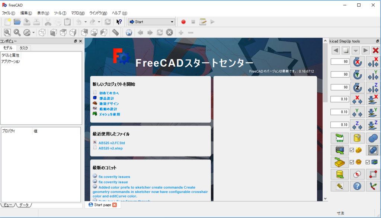Switch to axonometric wireframe cube view
Viewport: 381px width, 218px height.
click(42, 32)
